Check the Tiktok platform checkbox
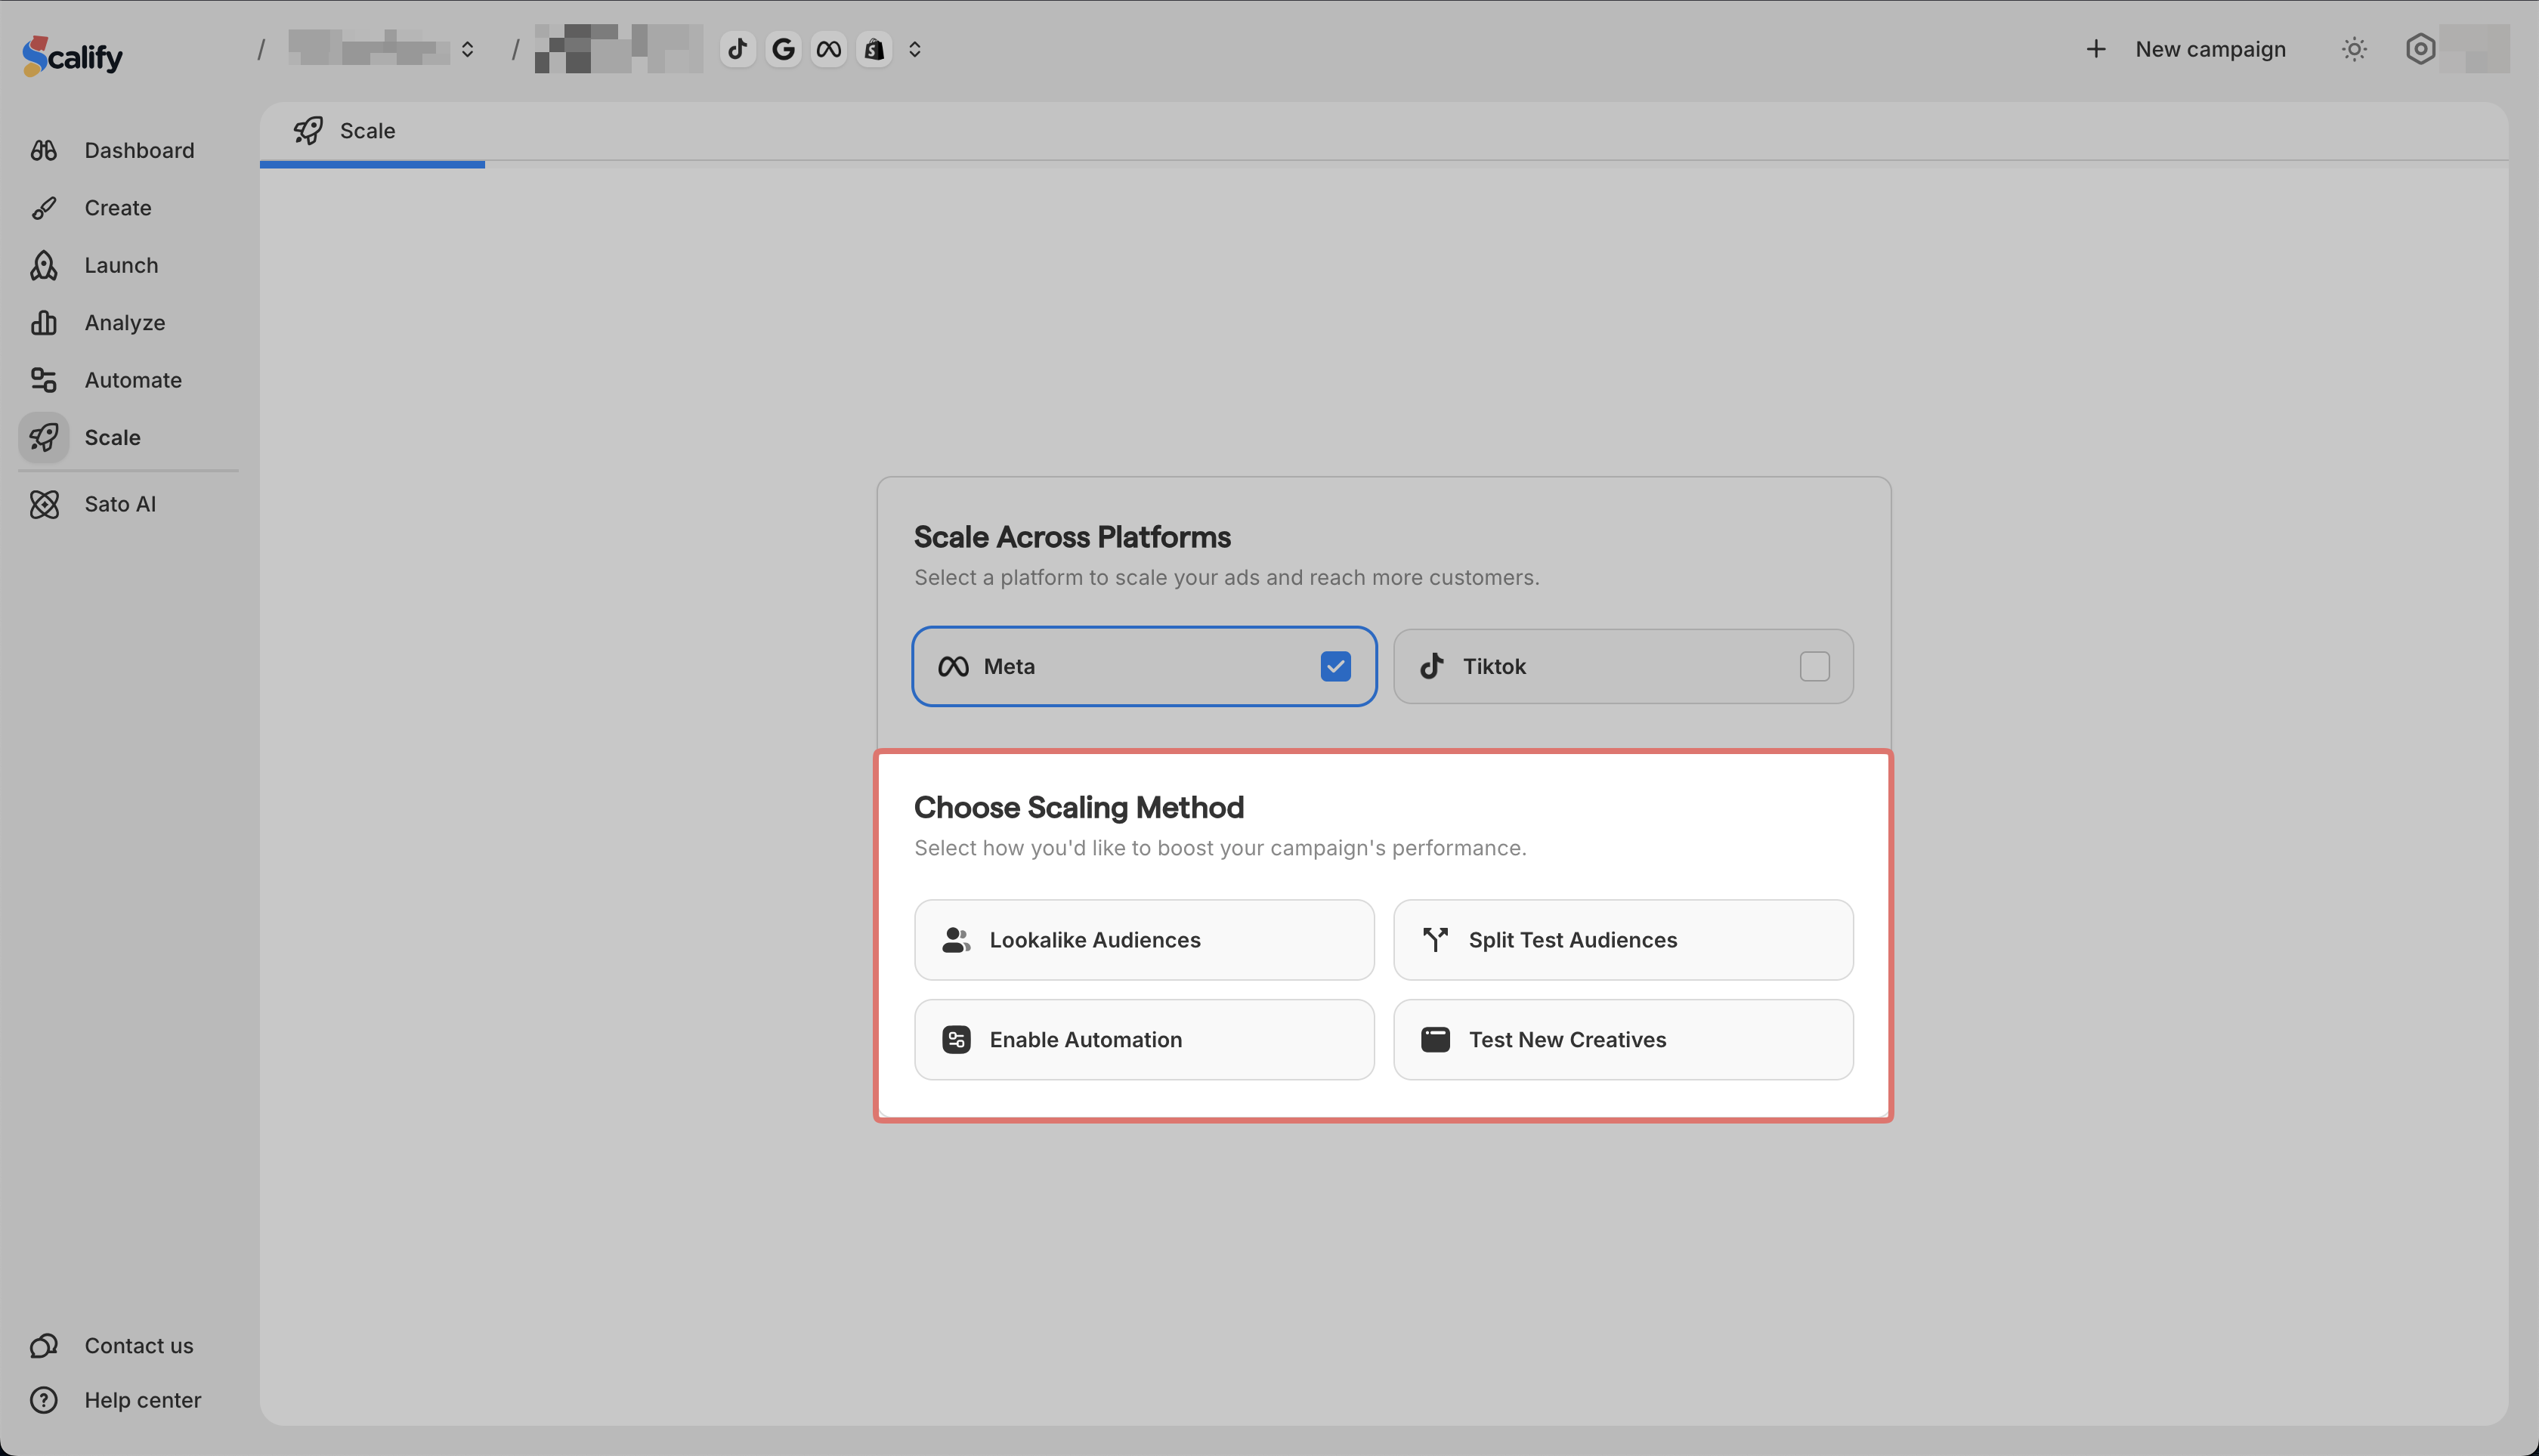The width and height of the screenshot is (2539, 1456). [x=1814, y=666]
